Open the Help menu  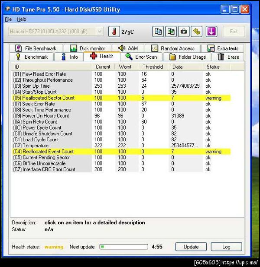[x=22, y=19]
